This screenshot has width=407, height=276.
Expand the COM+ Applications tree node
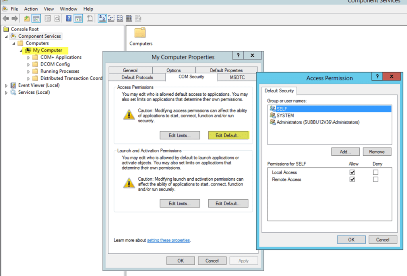click(x=29, y=58)
